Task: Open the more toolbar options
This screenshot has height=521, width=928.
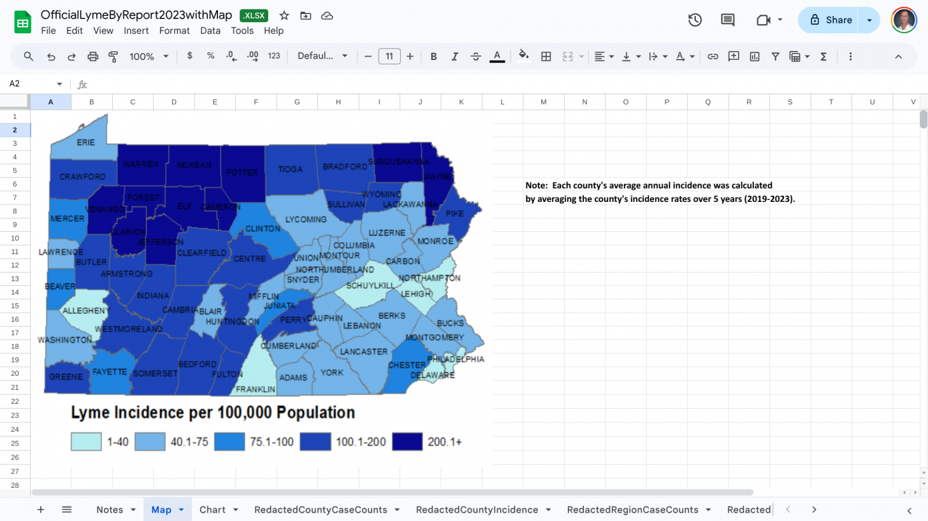Action: [850, 56]
